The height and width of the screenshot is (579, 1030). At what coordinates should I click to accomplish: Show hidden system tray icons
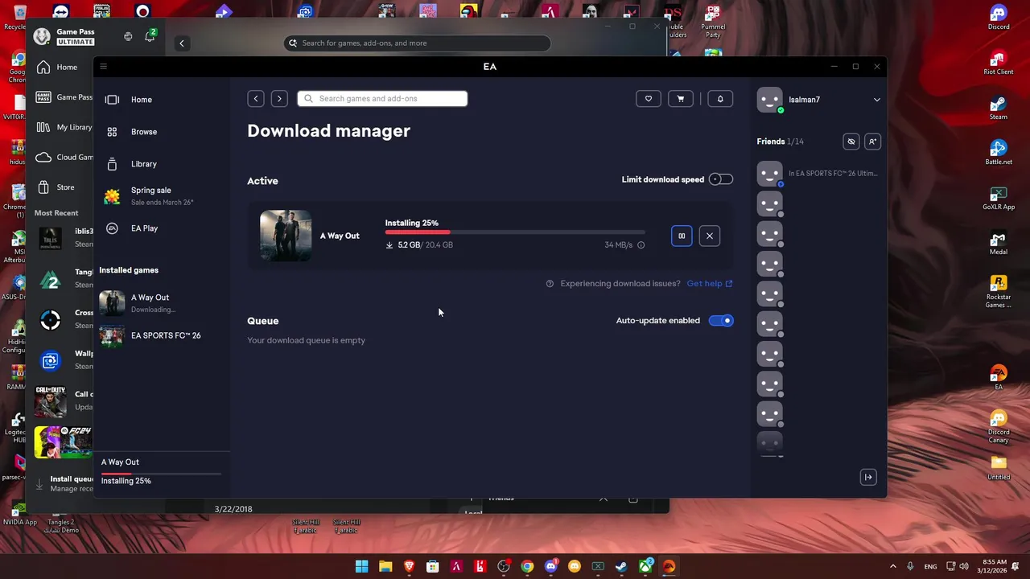[x=892, y=566]
